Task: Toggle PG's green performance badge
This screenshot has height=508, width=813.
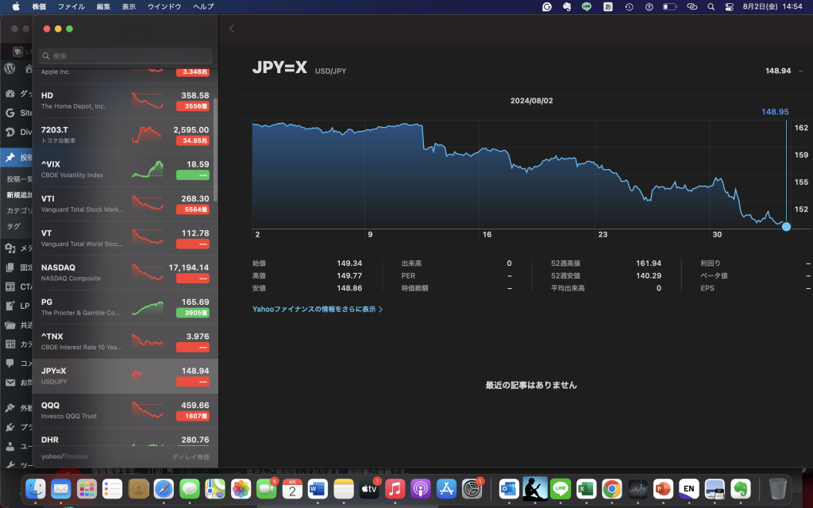Action: coord(191,312)
